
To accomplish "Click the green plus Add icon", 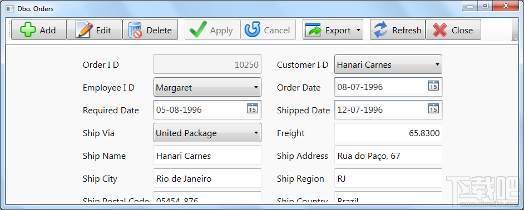I will click(x=28, y=30).
